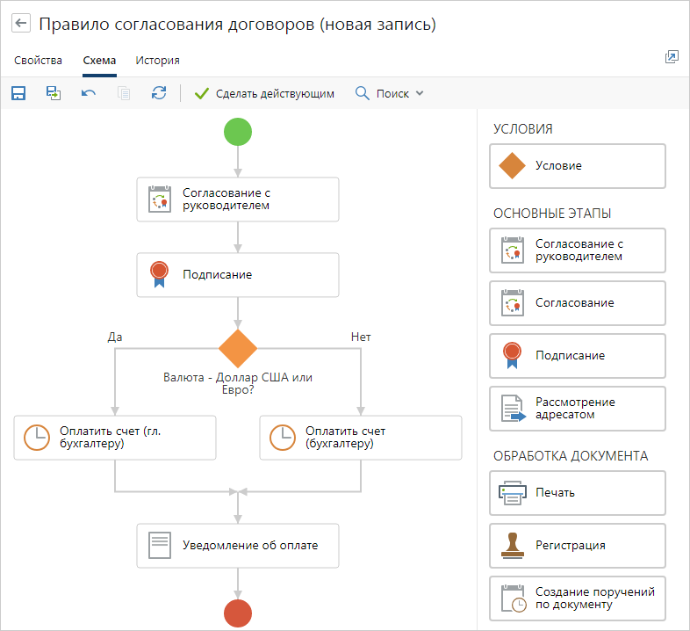This screenshot has height=631, width=690.
Task: Open the История tab
Action: 158,61
